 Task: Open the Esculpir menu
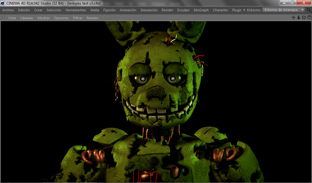(183, 10)
